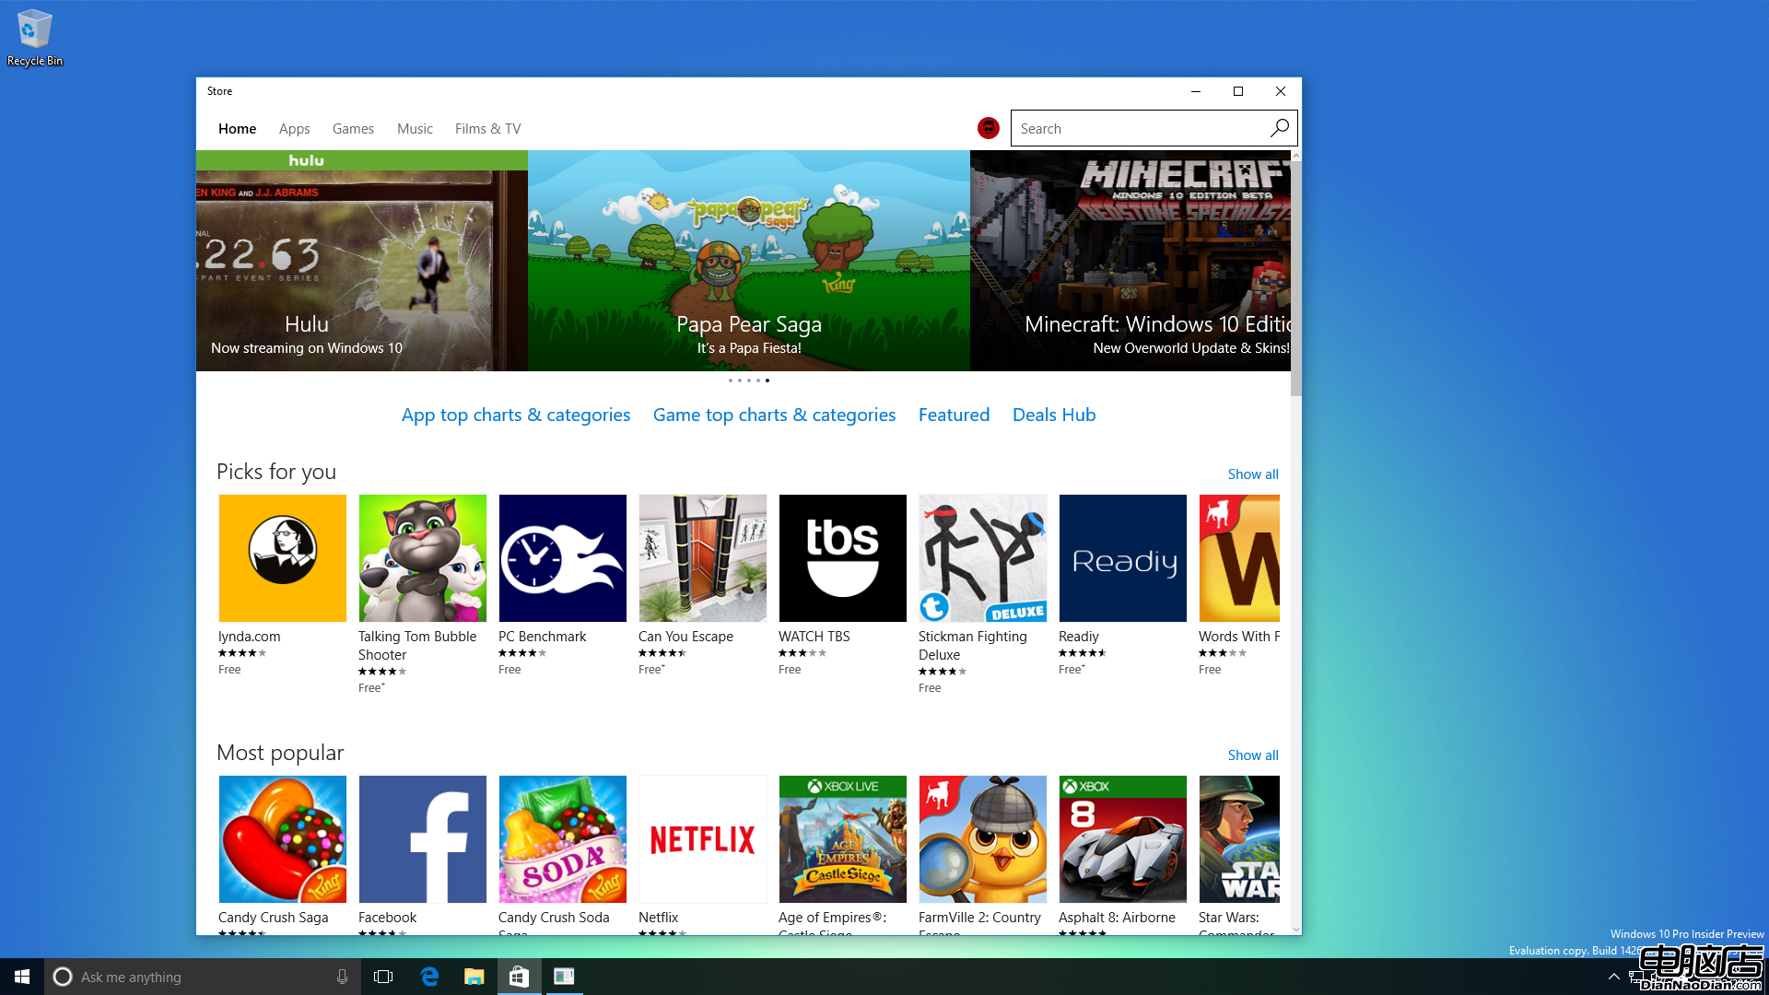Viewport: 1769px width, 995px height.
Task: Click the Store vertical scrollbar thumb
Action: pos(1296,278)
